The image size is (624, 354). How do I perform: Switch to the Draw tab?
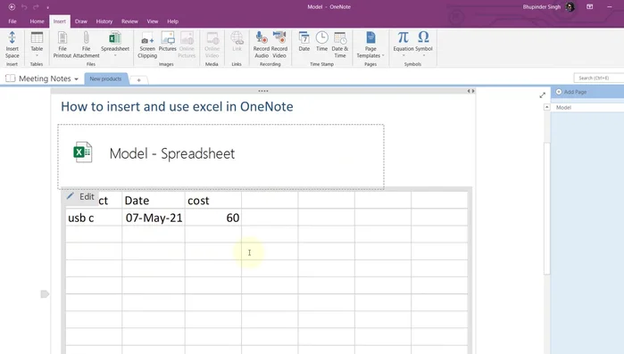click(80, 21)
